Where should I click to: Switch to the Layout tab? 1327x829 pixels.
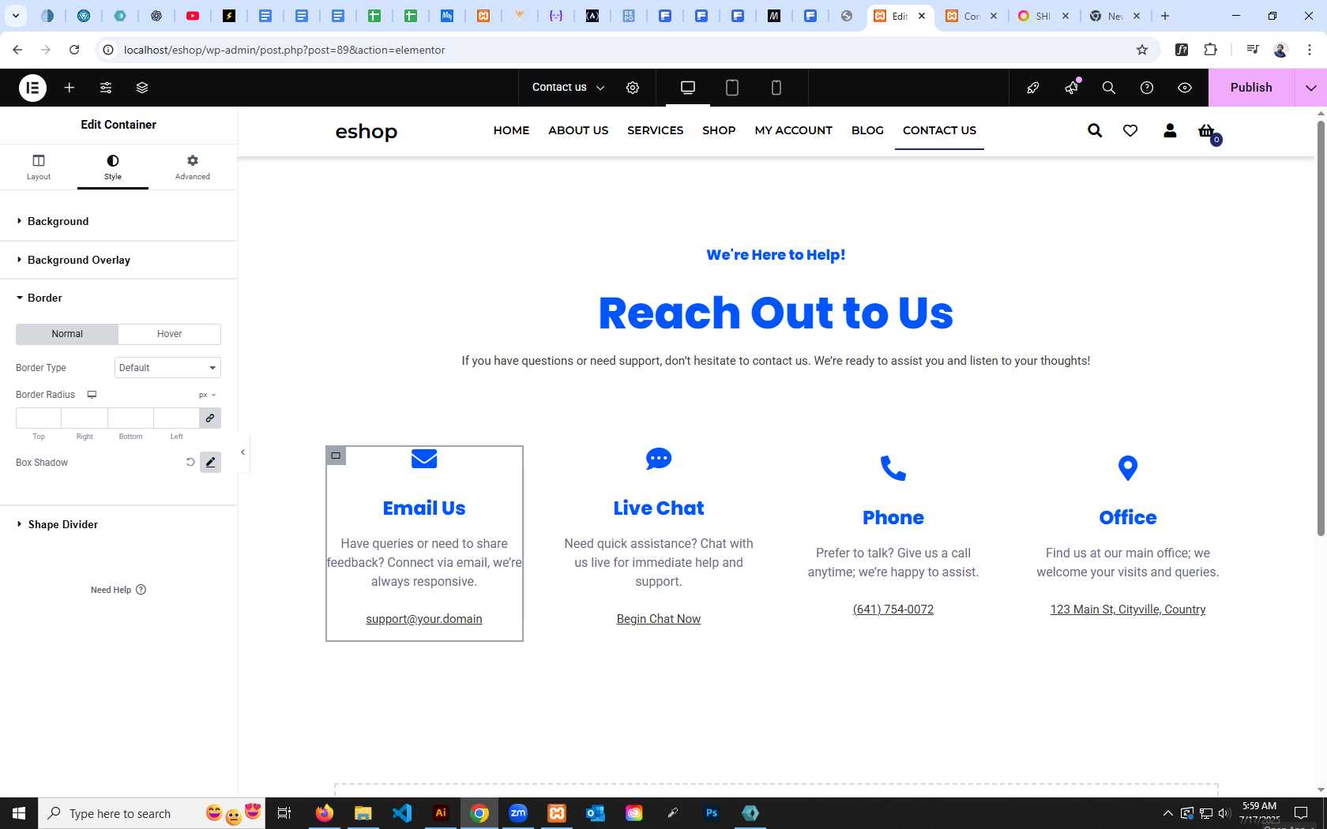tap(39, 167)
